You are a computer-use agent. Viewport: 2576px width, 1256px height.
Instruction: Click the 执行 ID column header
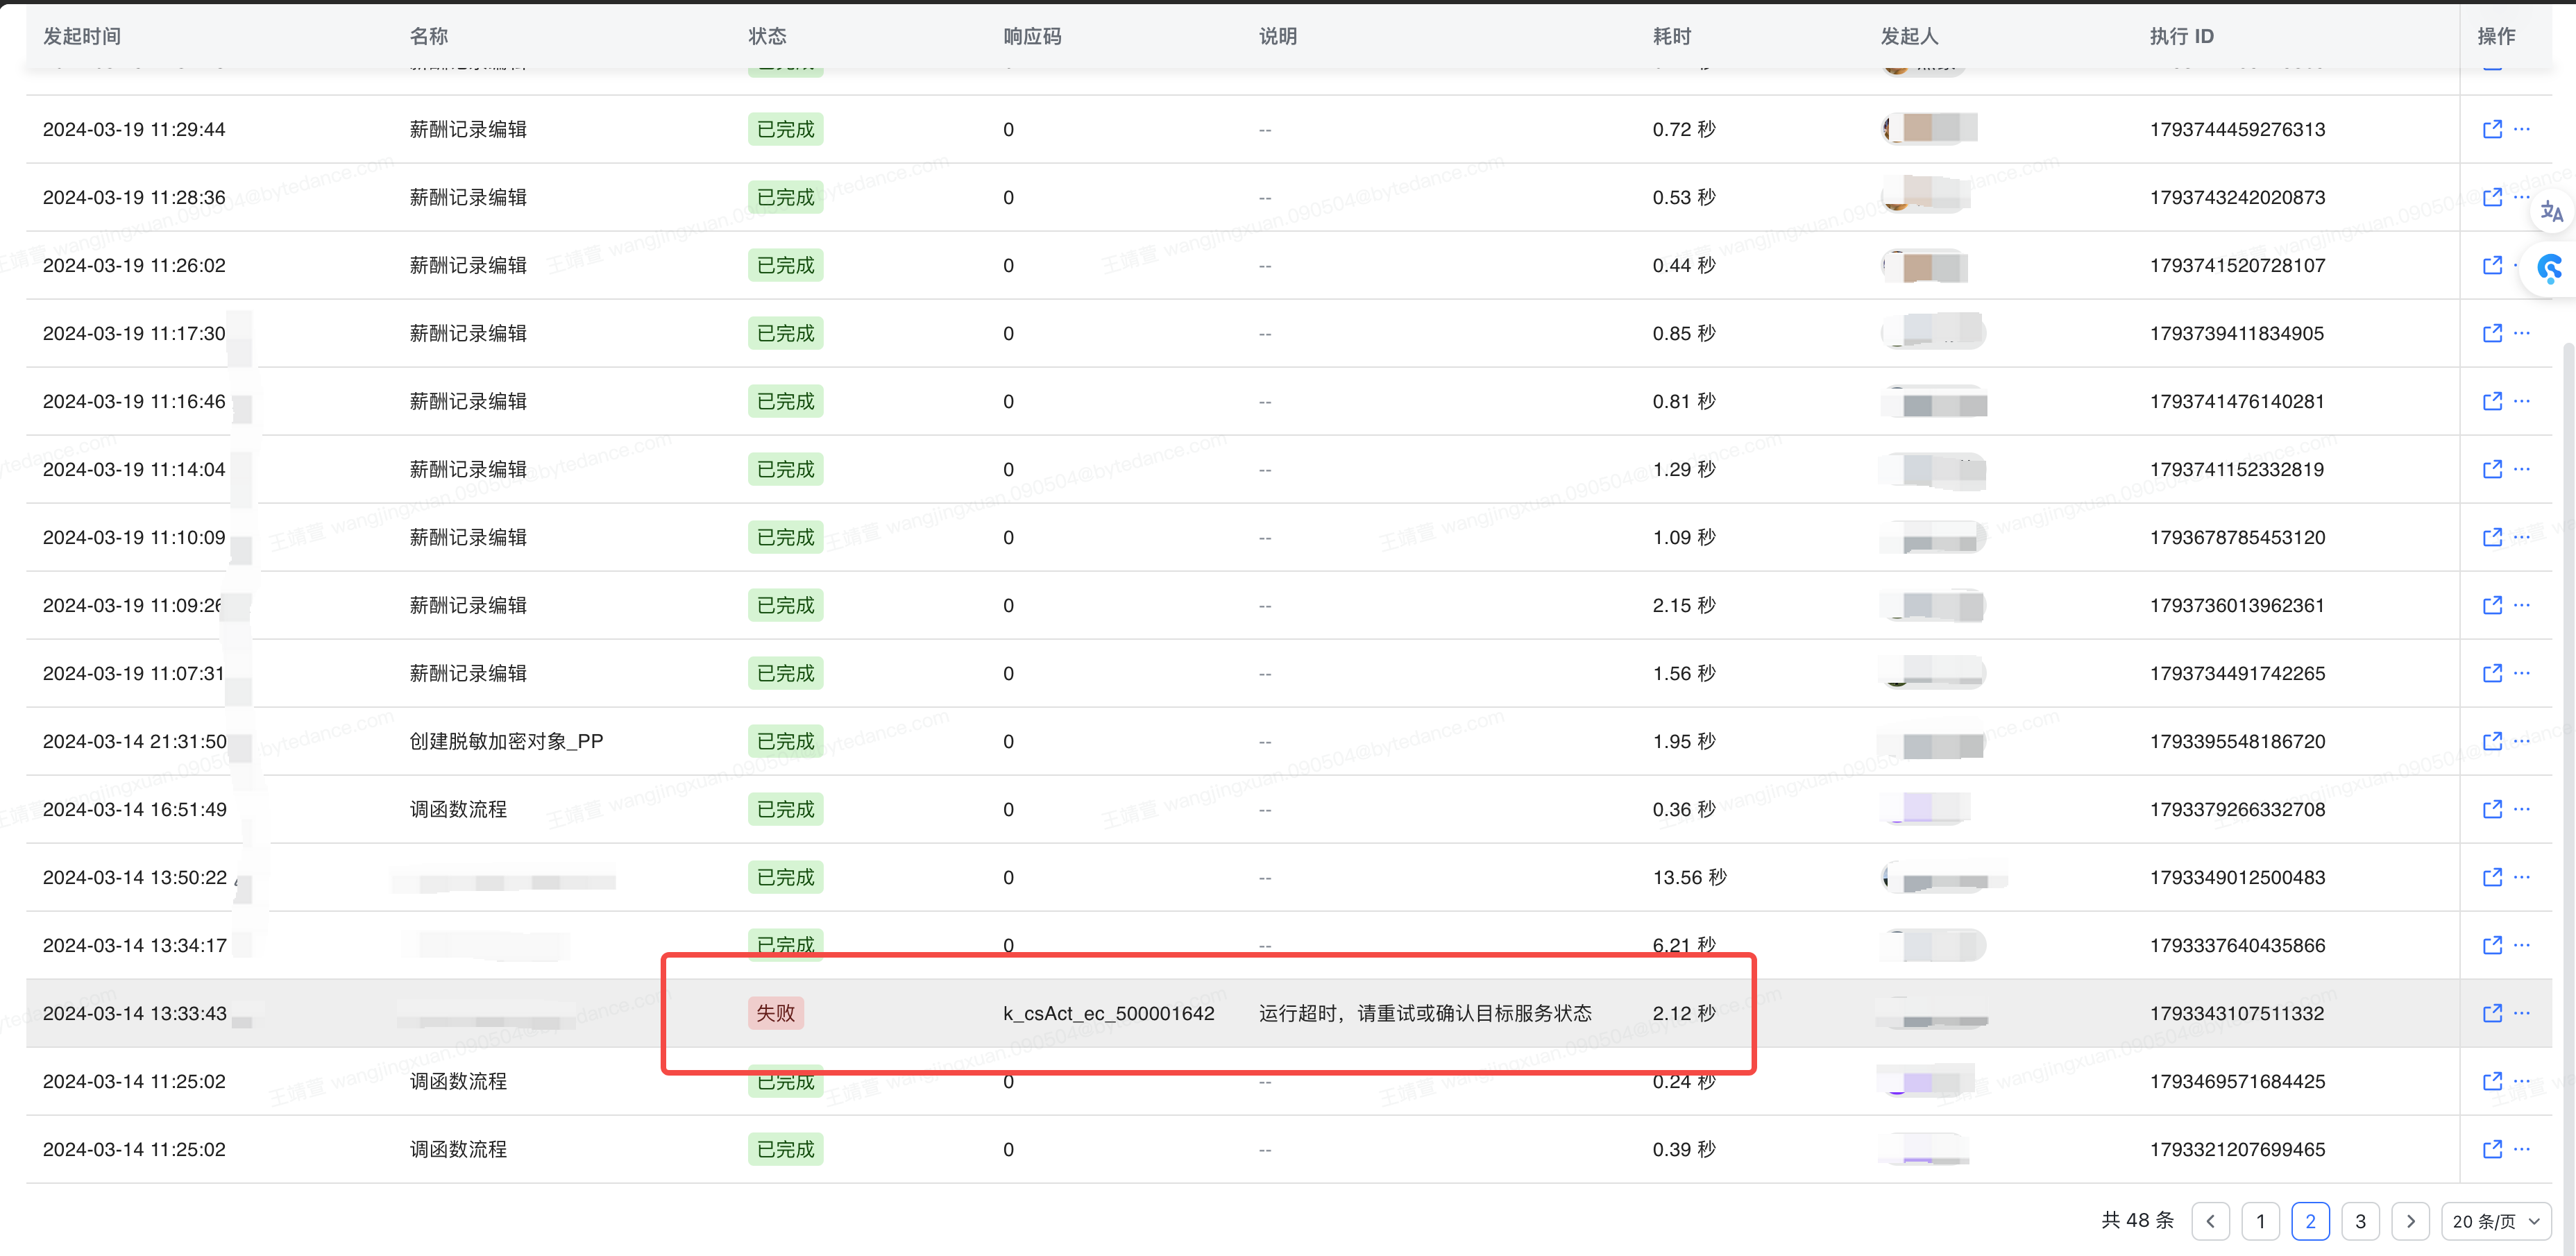click(2182, 36)
